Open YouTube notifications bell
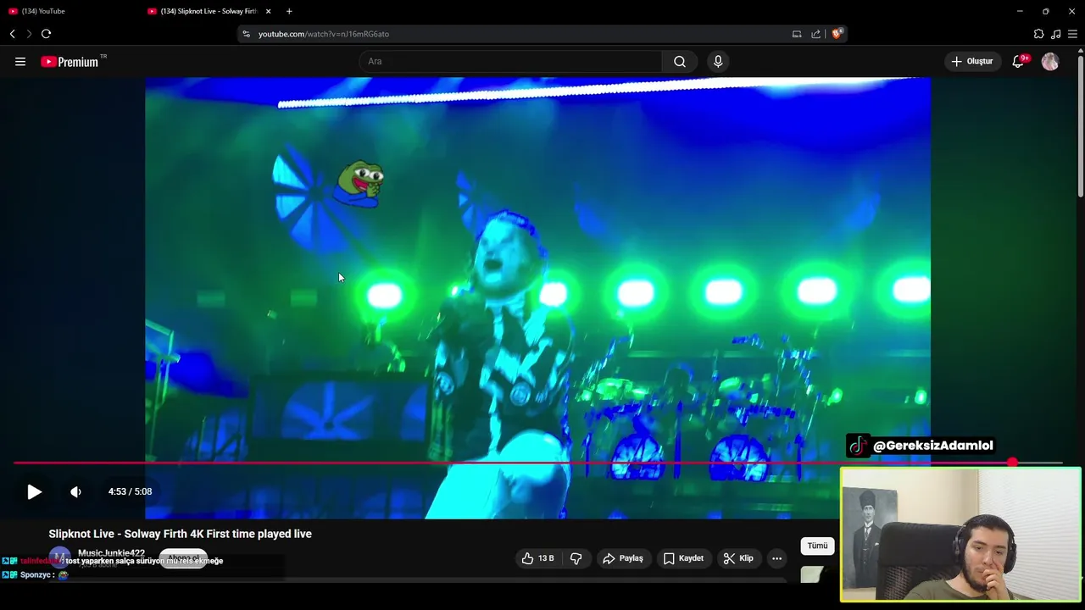 pyautogui.click(x=1018, y=61)
